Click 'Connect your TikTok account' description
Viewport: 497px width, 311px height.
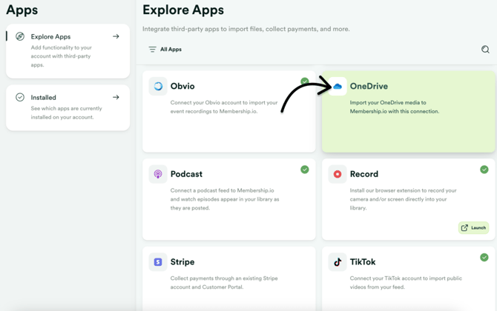(x=406, y=283)
